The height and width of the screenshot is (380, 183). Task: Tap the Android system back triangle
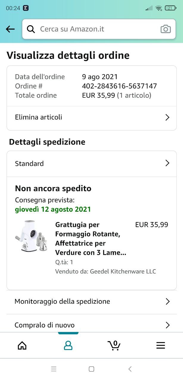(x=130, y=369)
